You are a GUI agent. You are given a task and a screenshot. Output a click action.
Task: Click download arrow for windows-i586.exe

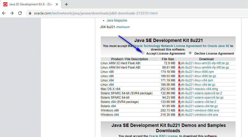(x=179, y=110)
